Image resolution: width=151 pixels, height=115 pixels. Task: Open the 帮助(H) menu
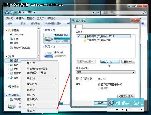pyautogui.click(x=51, y=18)
